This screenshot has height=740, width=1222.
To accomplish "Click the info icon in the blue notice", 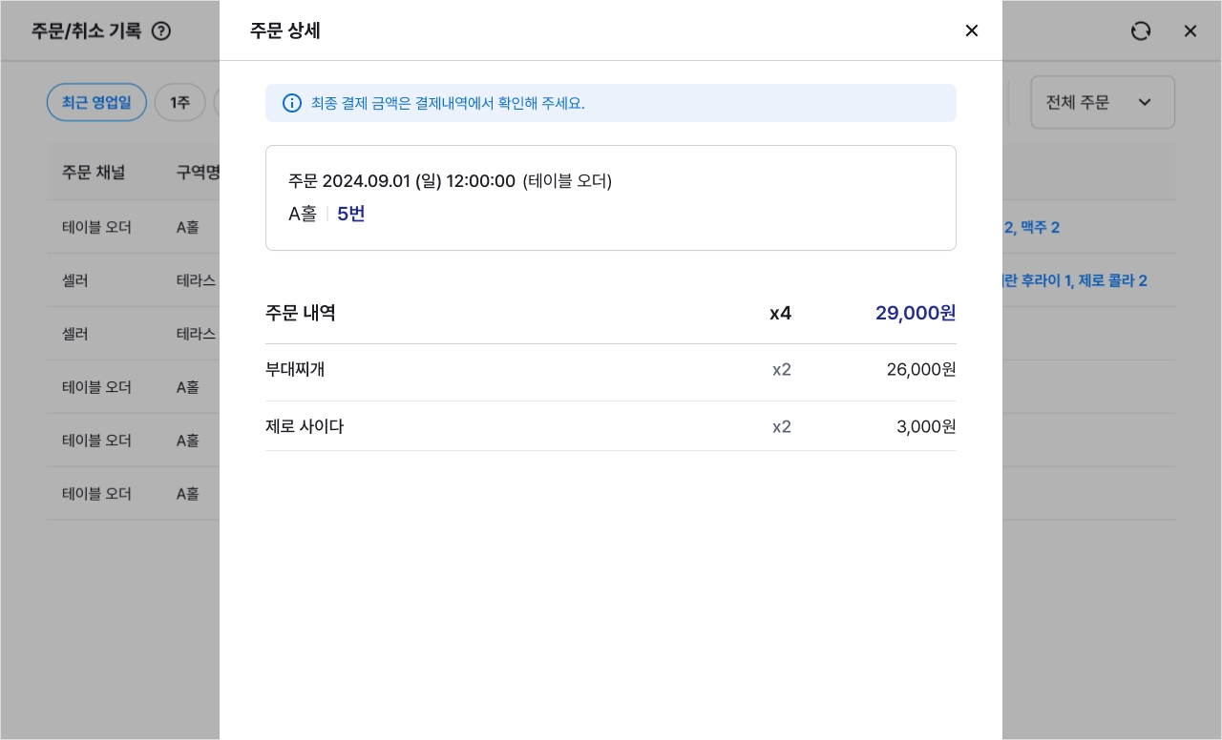I will tap(292, 103).
